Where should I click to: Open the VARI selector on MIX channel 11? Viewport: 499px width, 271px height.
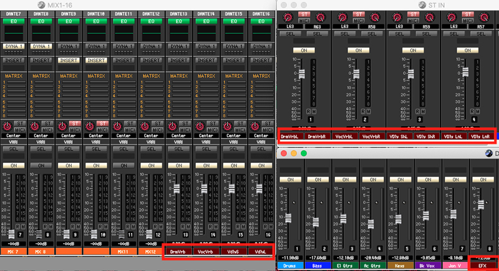[124, 142]
